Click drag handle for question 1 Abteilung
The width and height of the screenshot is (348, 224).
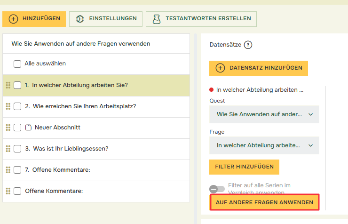tap(8, 85)
